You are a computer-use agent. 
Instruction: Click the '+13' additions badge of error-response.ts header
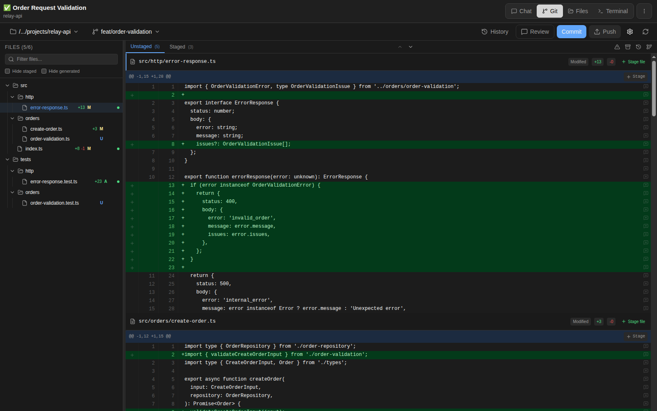point(597,62)
